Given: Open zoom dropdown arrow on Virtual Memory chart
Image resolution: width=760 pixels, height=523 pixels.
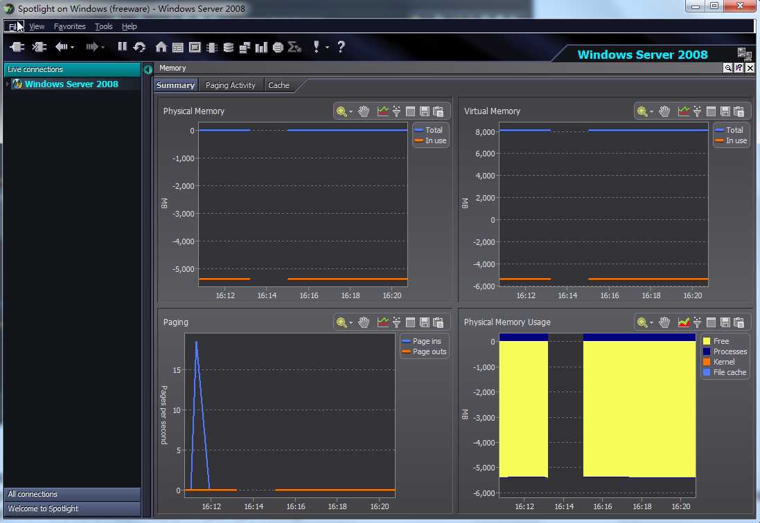Looking at the screenshot, I should (651, 112).
